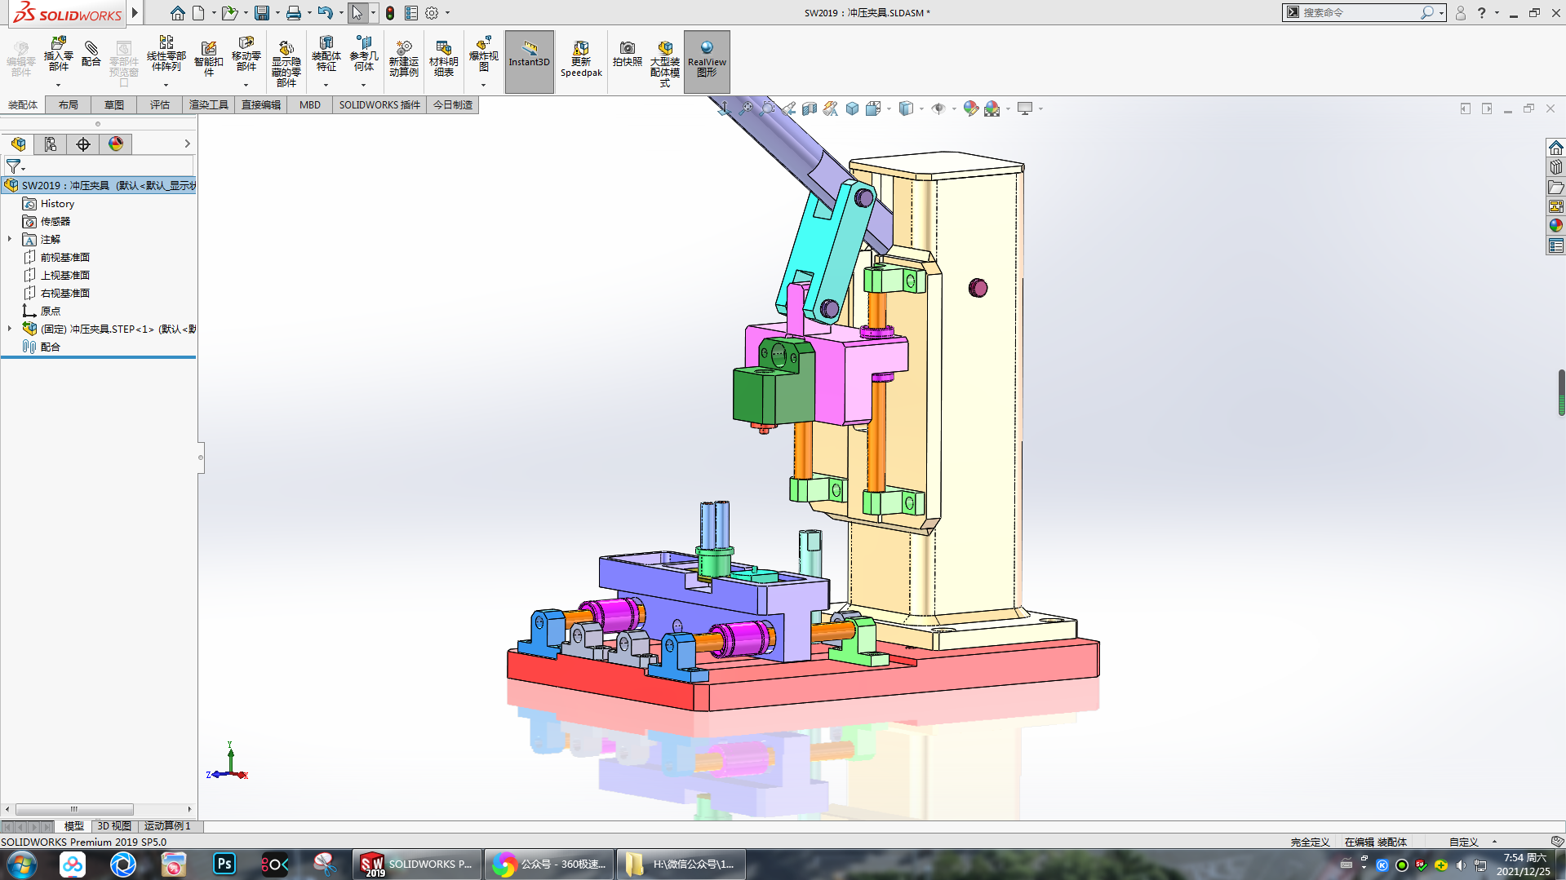This screenshot has height=880, width=1566.
Task: Open Display Style dropdown arrow
Action: 921,108
